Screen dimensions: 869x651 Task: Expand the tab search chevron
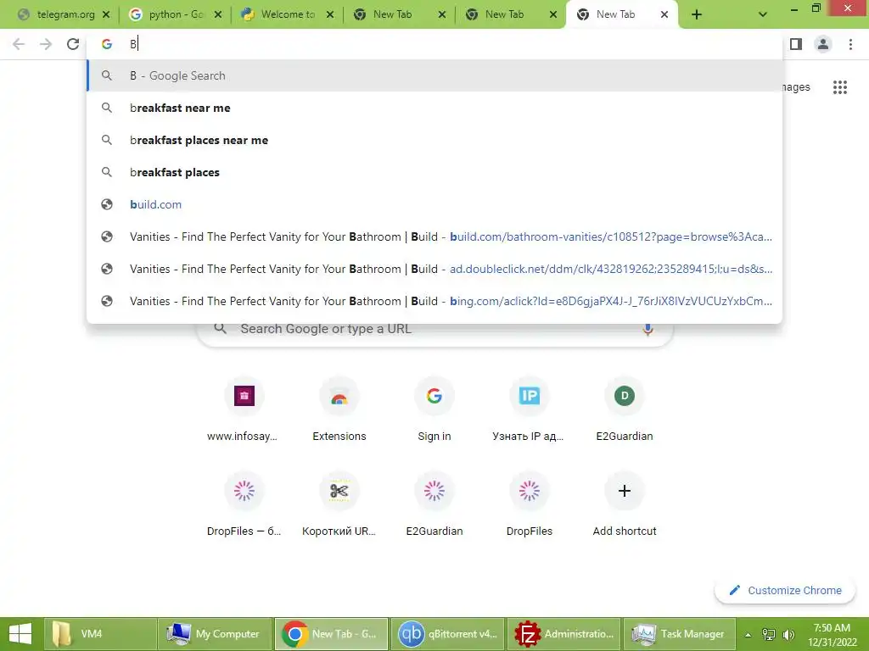pyautogui.click(x=763, y=15)
